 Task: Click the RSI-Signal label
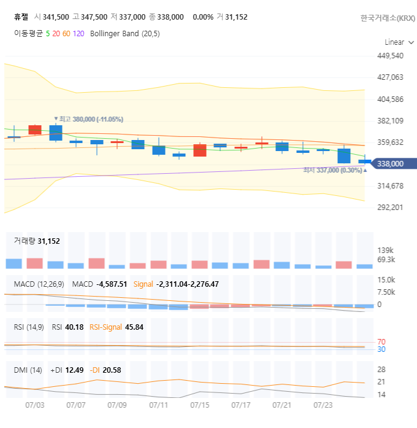tap(105, 327)
